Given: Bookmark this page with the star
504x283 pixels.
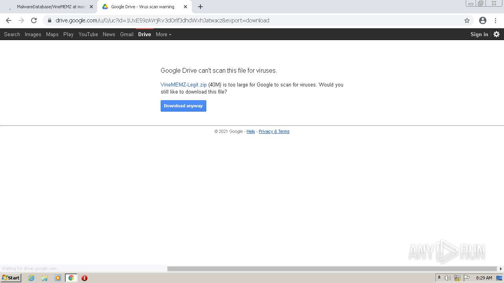Looking at the screenshot, I should pyautogui.click(x=467, y=20).
